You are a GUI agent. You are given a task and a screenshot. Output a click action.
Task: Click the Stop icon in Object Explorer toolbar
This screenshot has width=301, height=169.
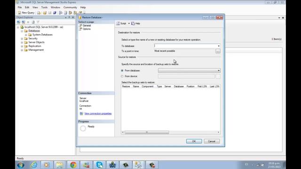(28, 22)
